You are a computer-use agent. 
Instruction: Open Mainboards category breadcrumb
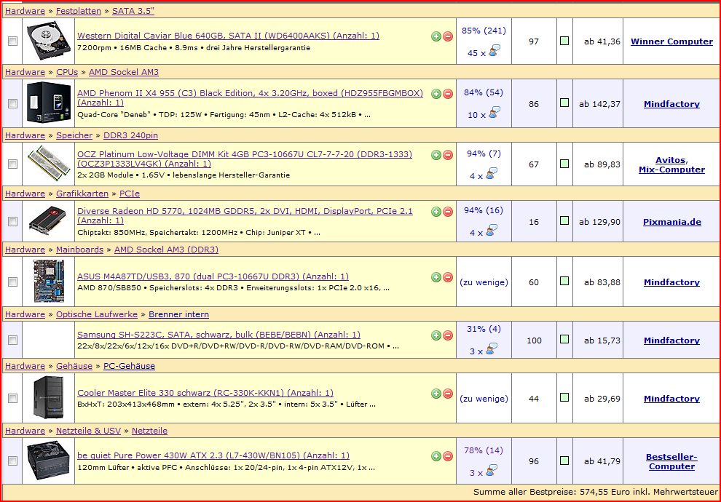79,250
